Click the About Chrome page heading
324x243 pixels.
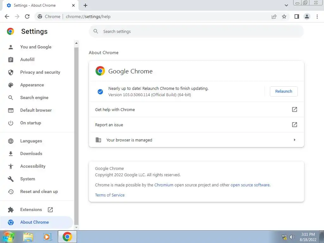[x=103, y=53]
